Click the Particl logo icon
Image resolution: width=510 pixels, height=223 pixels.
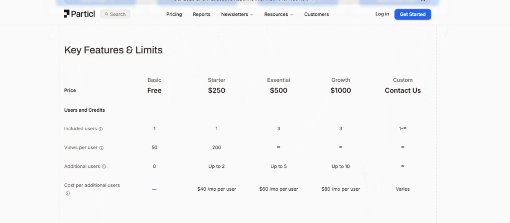(67, 14)
